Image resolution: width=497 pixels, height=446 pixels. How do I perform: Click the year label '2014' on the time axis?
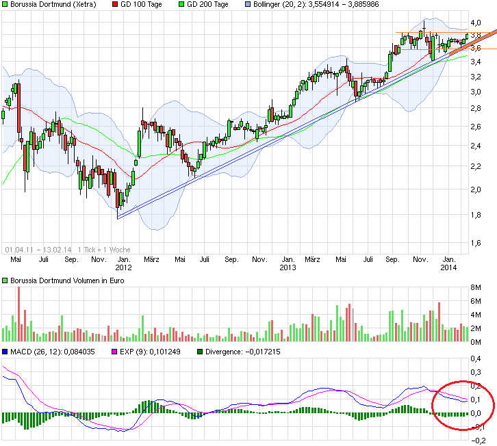448,267
